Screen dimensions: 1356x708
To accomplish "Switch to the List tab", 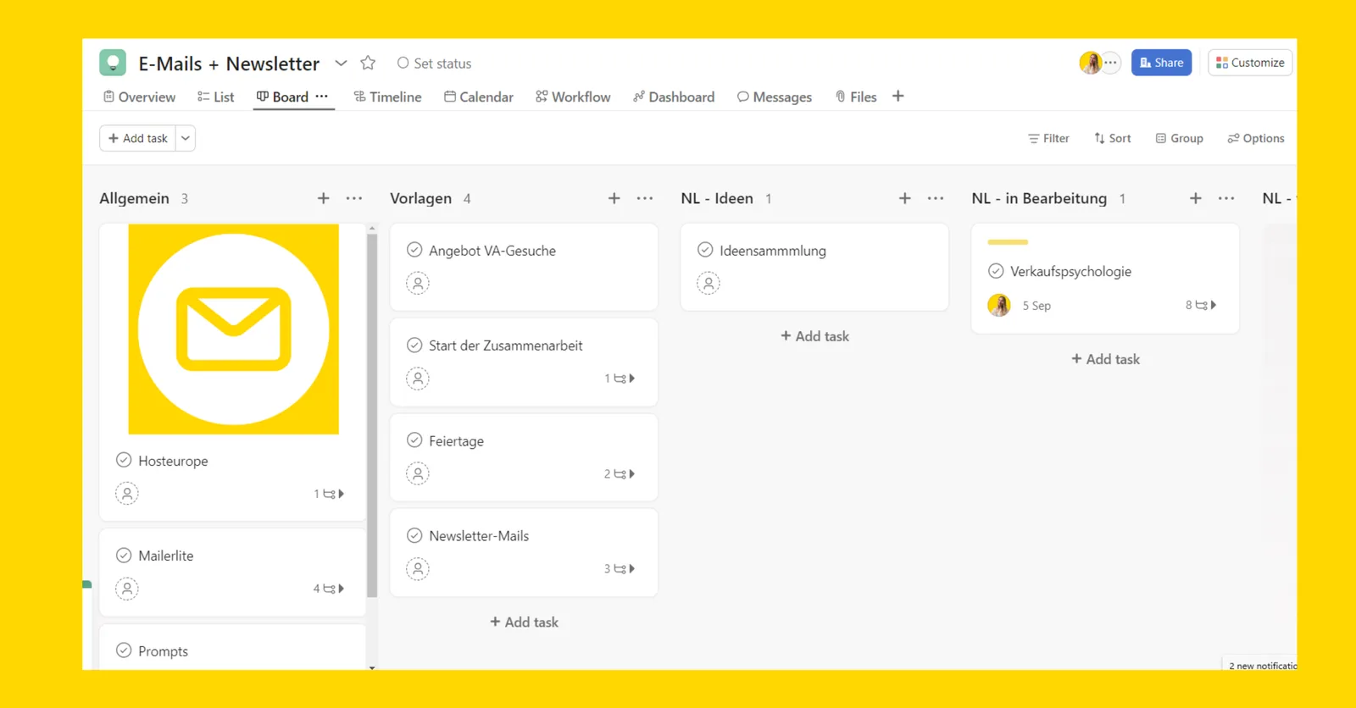I will (x=215, y=97).
